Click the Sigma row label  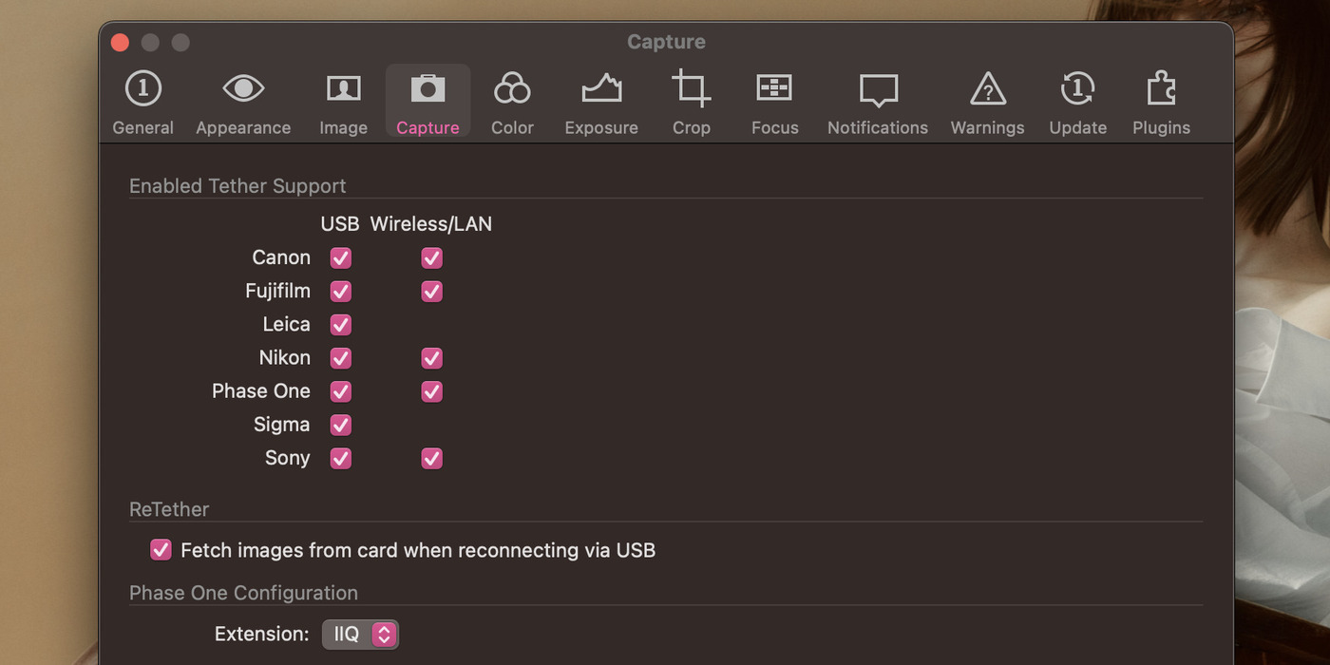[282, 425]
